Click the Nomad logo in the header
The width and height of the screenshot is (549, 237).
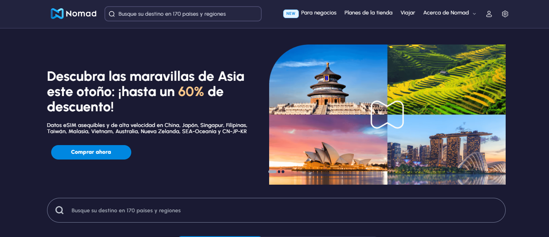click(x=73, y=14)
